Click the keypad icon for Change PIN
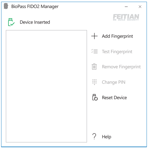This screenshot has height=148, width=148. (94, 82)
